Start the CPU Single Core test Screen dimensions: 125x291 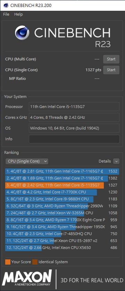111,70
